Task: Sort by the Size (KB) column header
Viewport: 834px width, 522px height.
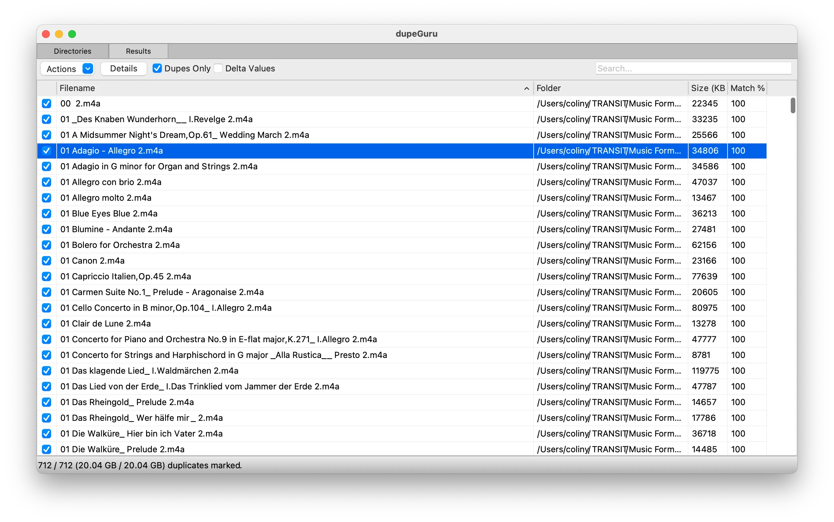Action: pos(708,88)
